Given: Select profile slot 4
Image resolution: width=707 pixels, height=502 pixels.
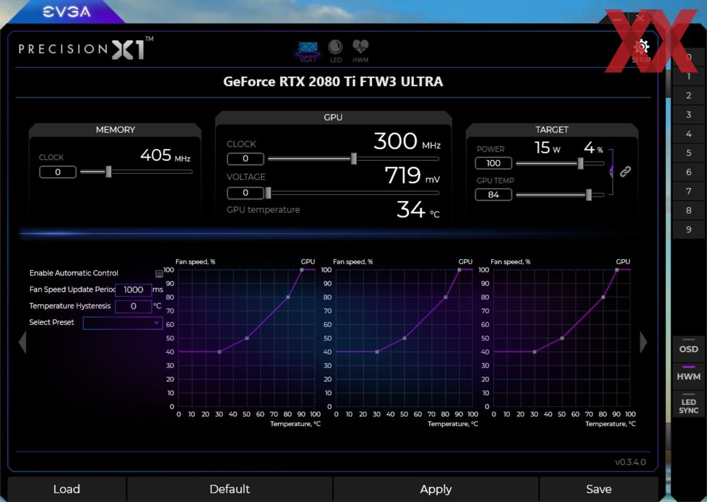Looking at the screenshot, I should pos(689,134).
